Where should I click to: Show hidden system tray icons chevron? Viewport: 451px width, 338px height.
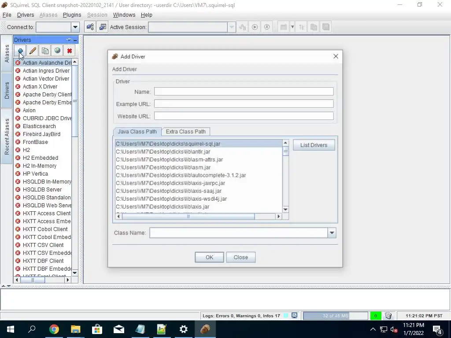(373, 329)
